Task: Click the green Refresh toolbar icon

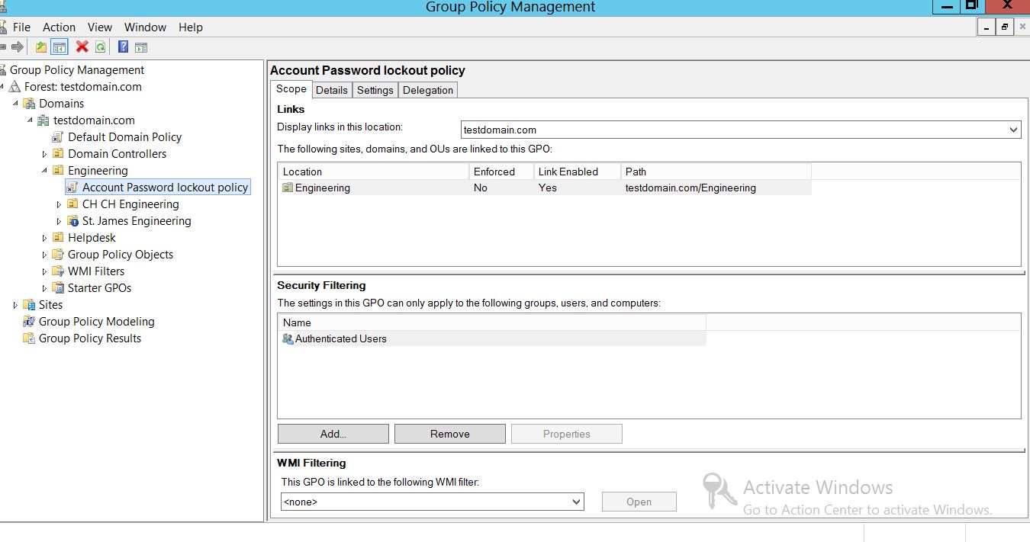Action: tap(101, 47)
